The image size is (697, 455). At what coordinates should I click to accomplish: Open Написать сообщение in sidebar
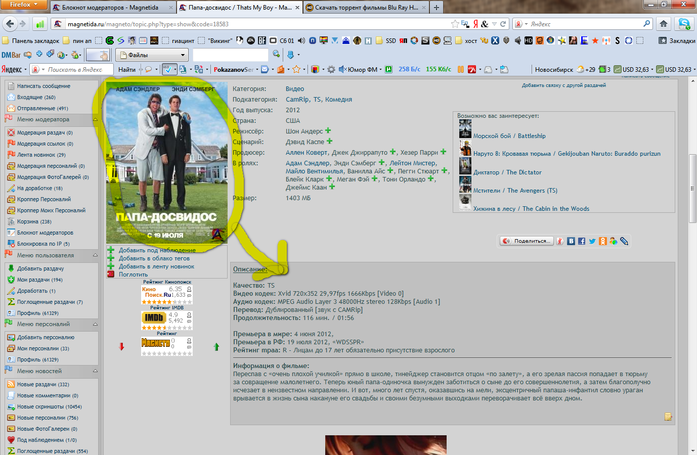(x=43, y=86)
